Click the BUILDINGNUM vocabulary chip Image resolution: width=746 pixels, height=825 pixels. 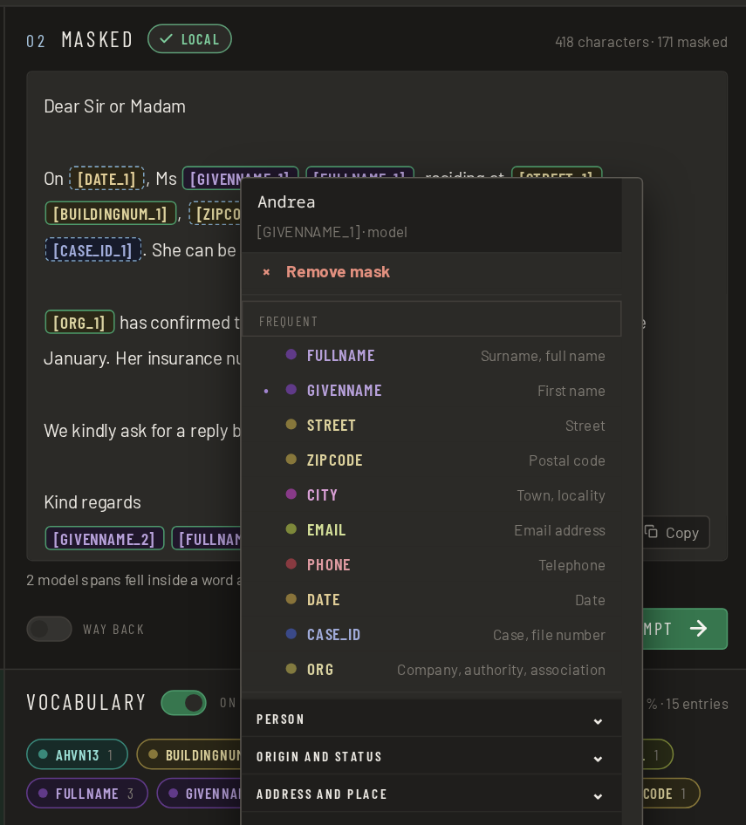(x=189, y=754)
